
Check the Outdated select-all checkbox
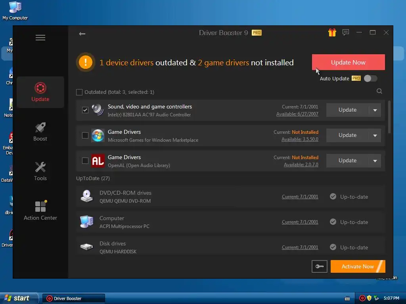pyautogui.click(x=79, y=92)
